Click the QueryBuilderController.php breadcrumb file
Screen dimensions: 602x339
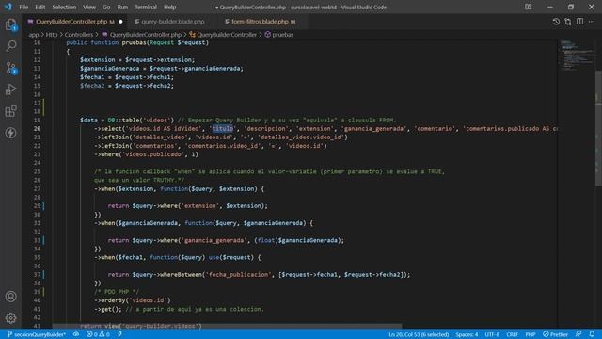click(x=145, y=35)
